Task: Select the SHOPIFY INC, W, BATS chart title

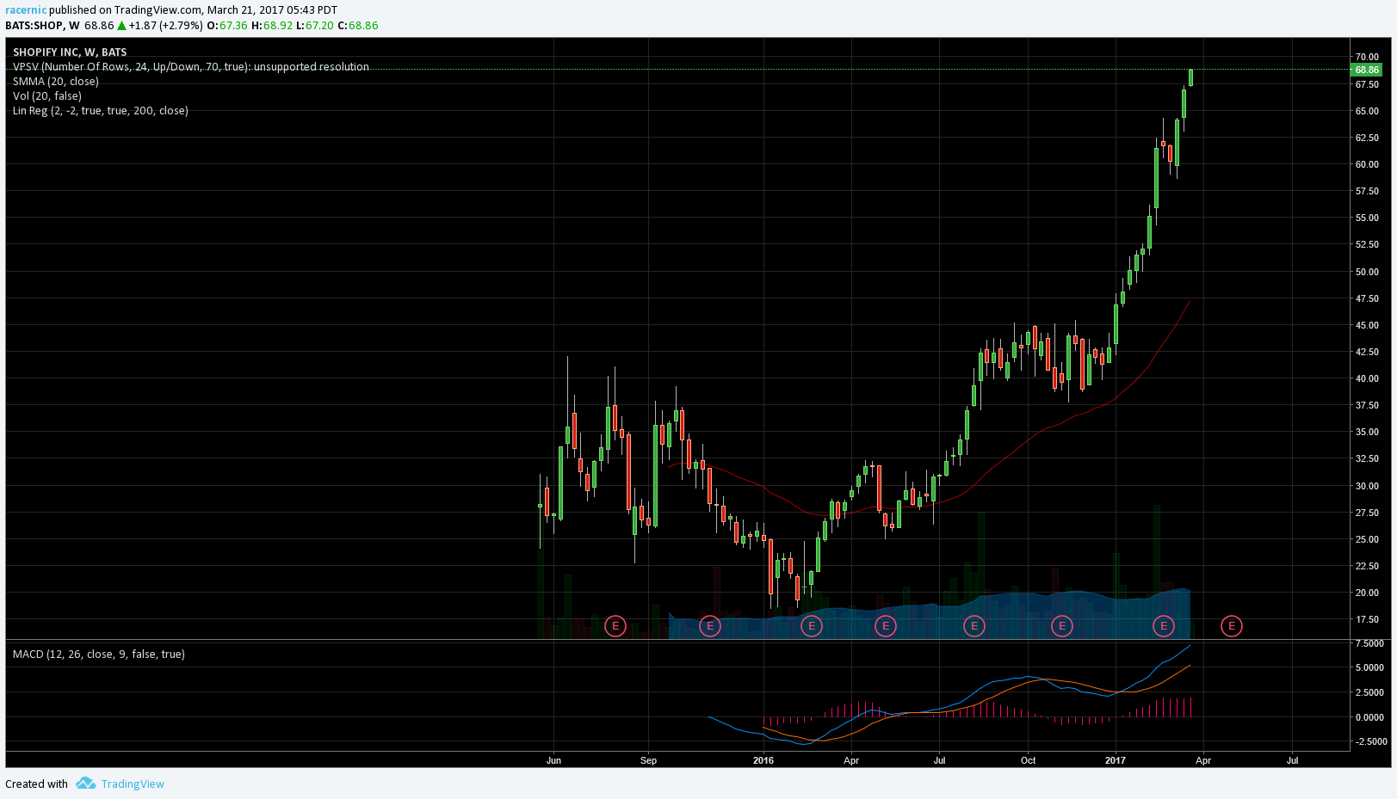Action: coord(70,52)
